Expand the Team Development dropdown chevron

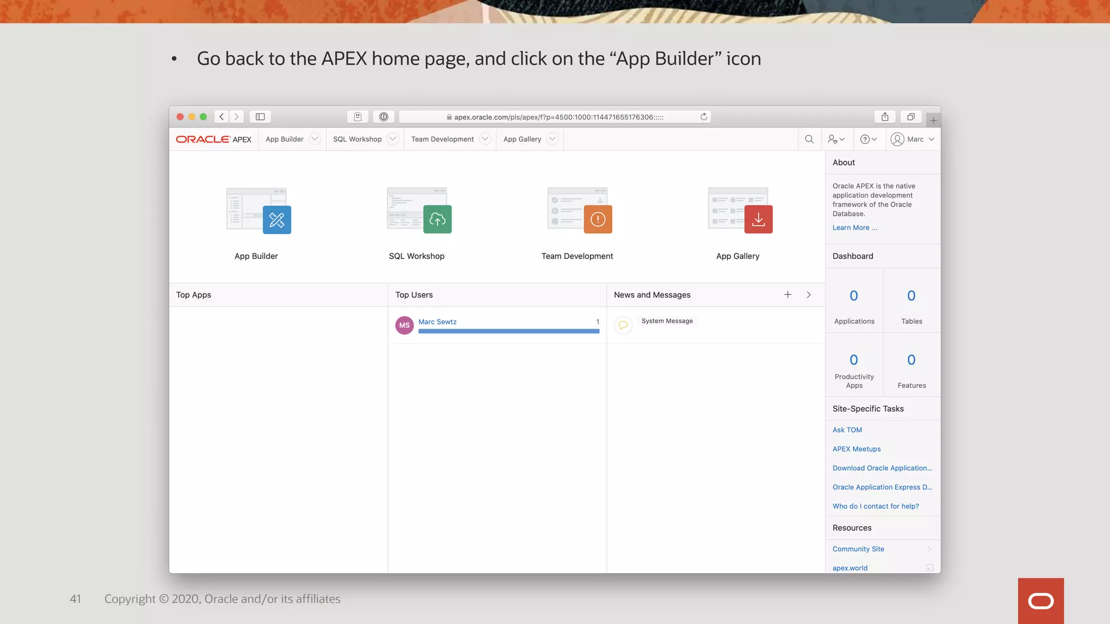[485, 139]
